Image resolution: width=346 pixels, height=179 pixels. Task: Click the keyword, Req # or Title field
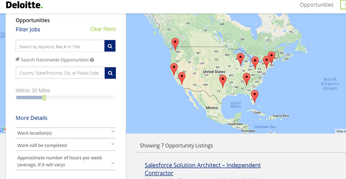click(x=60, y=46)
